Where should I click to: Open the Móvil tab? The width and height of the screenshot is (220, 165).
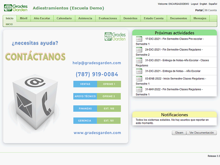(x=24, y=18)
